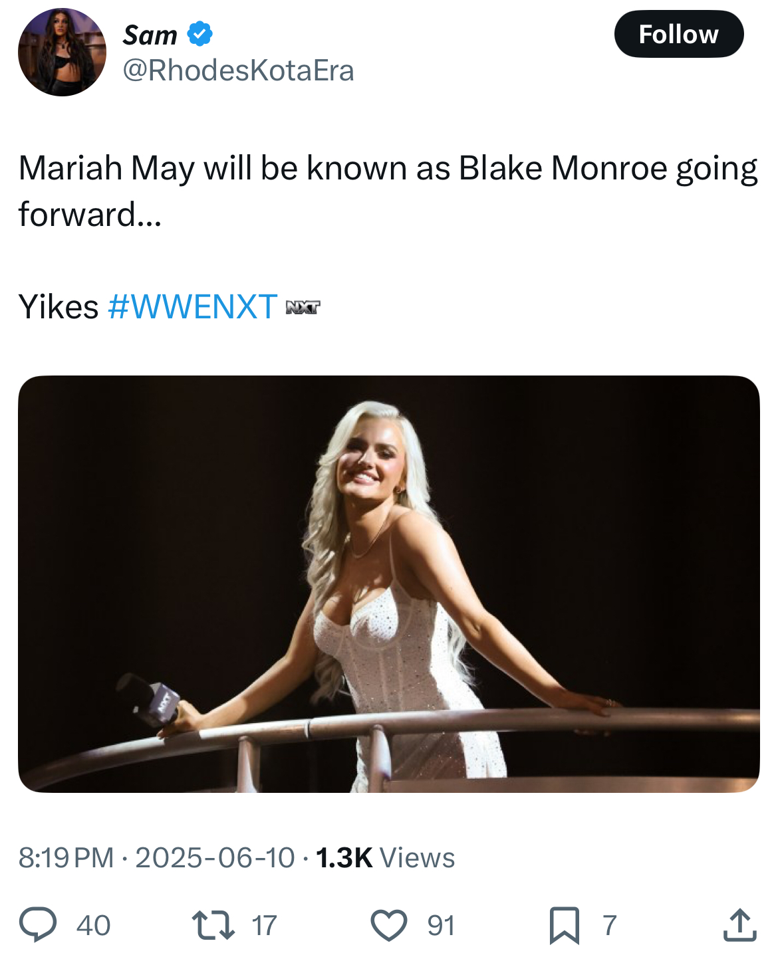Click the reply speech bubble icon
Screen dimensions: 778x967
pyautogui.click(x=37, y=924)
